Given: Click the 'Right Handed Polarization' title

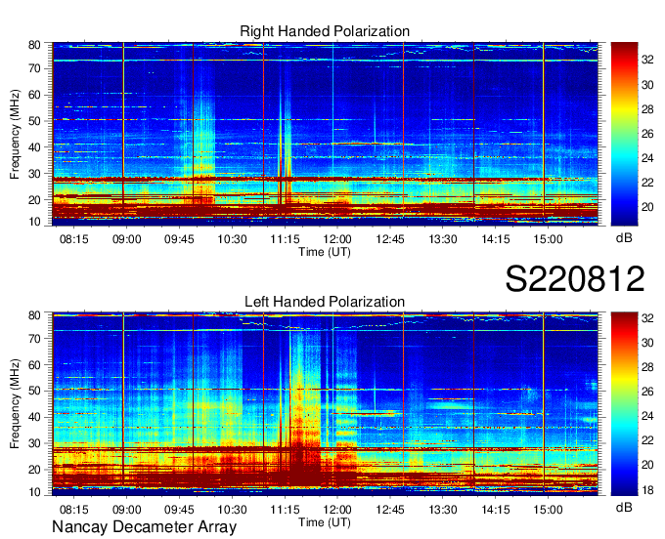Looking at the screenshot, I should tap(325, 31).
